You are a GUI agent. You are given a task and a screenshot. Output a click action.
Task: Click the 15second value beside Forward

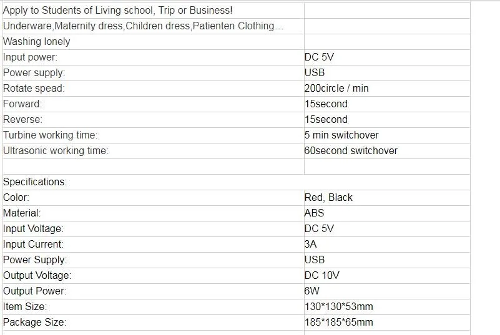tap(326, 104)
